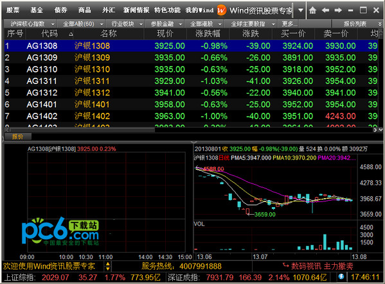The width and height of the screenshot is (385, 284).
Task: Click the 深证成指 index value 7931.79
Action: click(220, 278)
